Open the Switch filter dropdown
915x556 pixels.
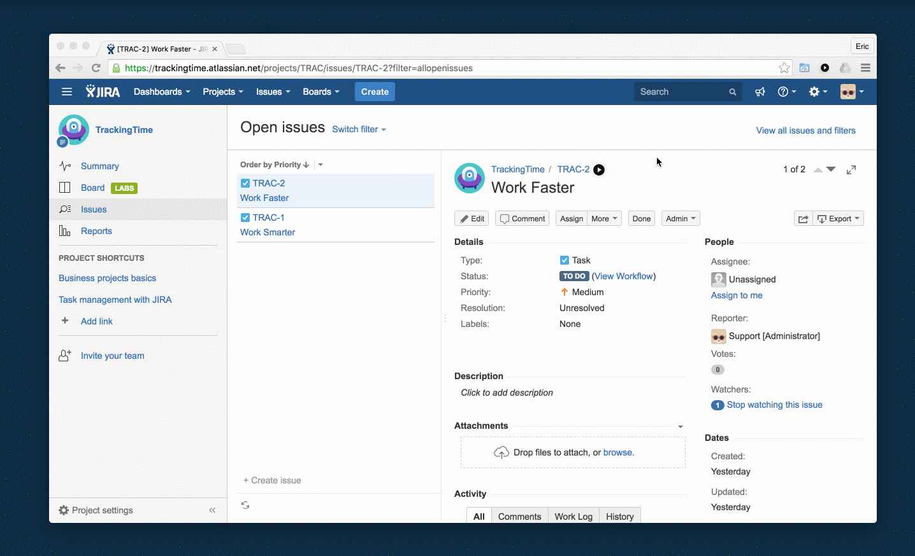coord(359,129)
